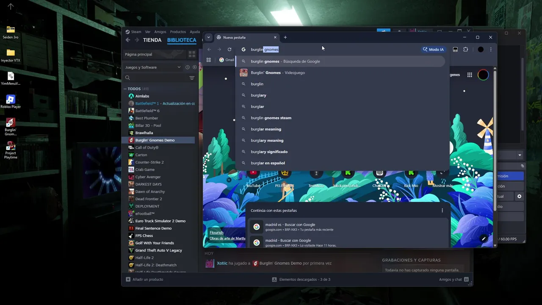
Task: Open Ver menu in Steam
Action: coord(148,32)
